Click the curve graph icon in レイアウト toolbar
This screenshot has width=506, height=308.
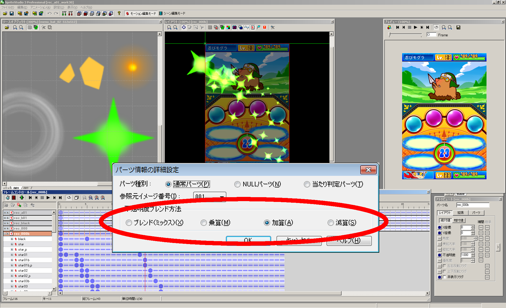(246, 27)
